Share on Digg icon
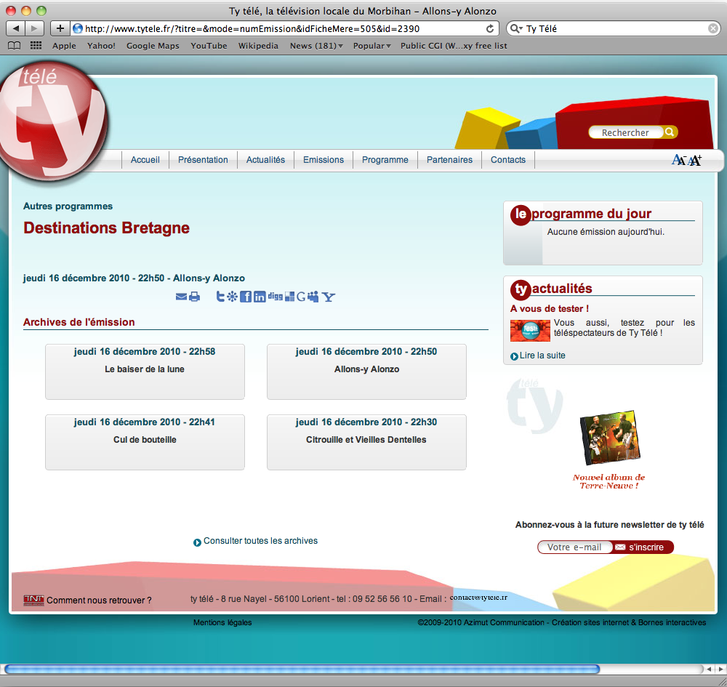Screen dimensions: 727x687 (276, 296)
